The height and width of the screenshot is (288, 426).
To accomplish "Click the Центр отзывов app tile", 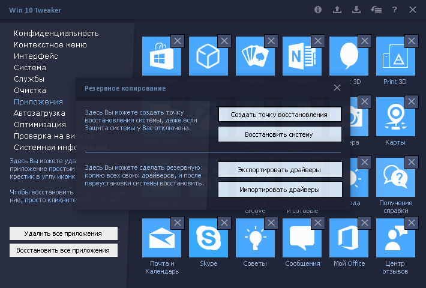I will click(395, 238).
